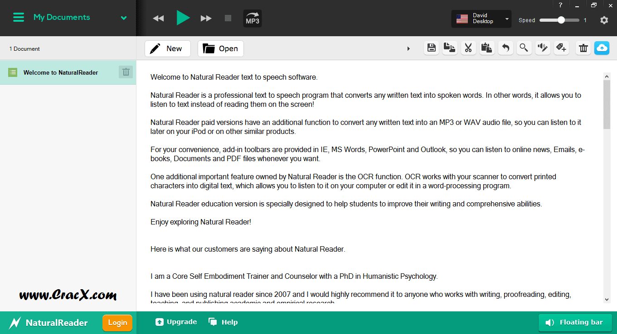
Task: Paste from the clipboard
Action: (487, 48)
